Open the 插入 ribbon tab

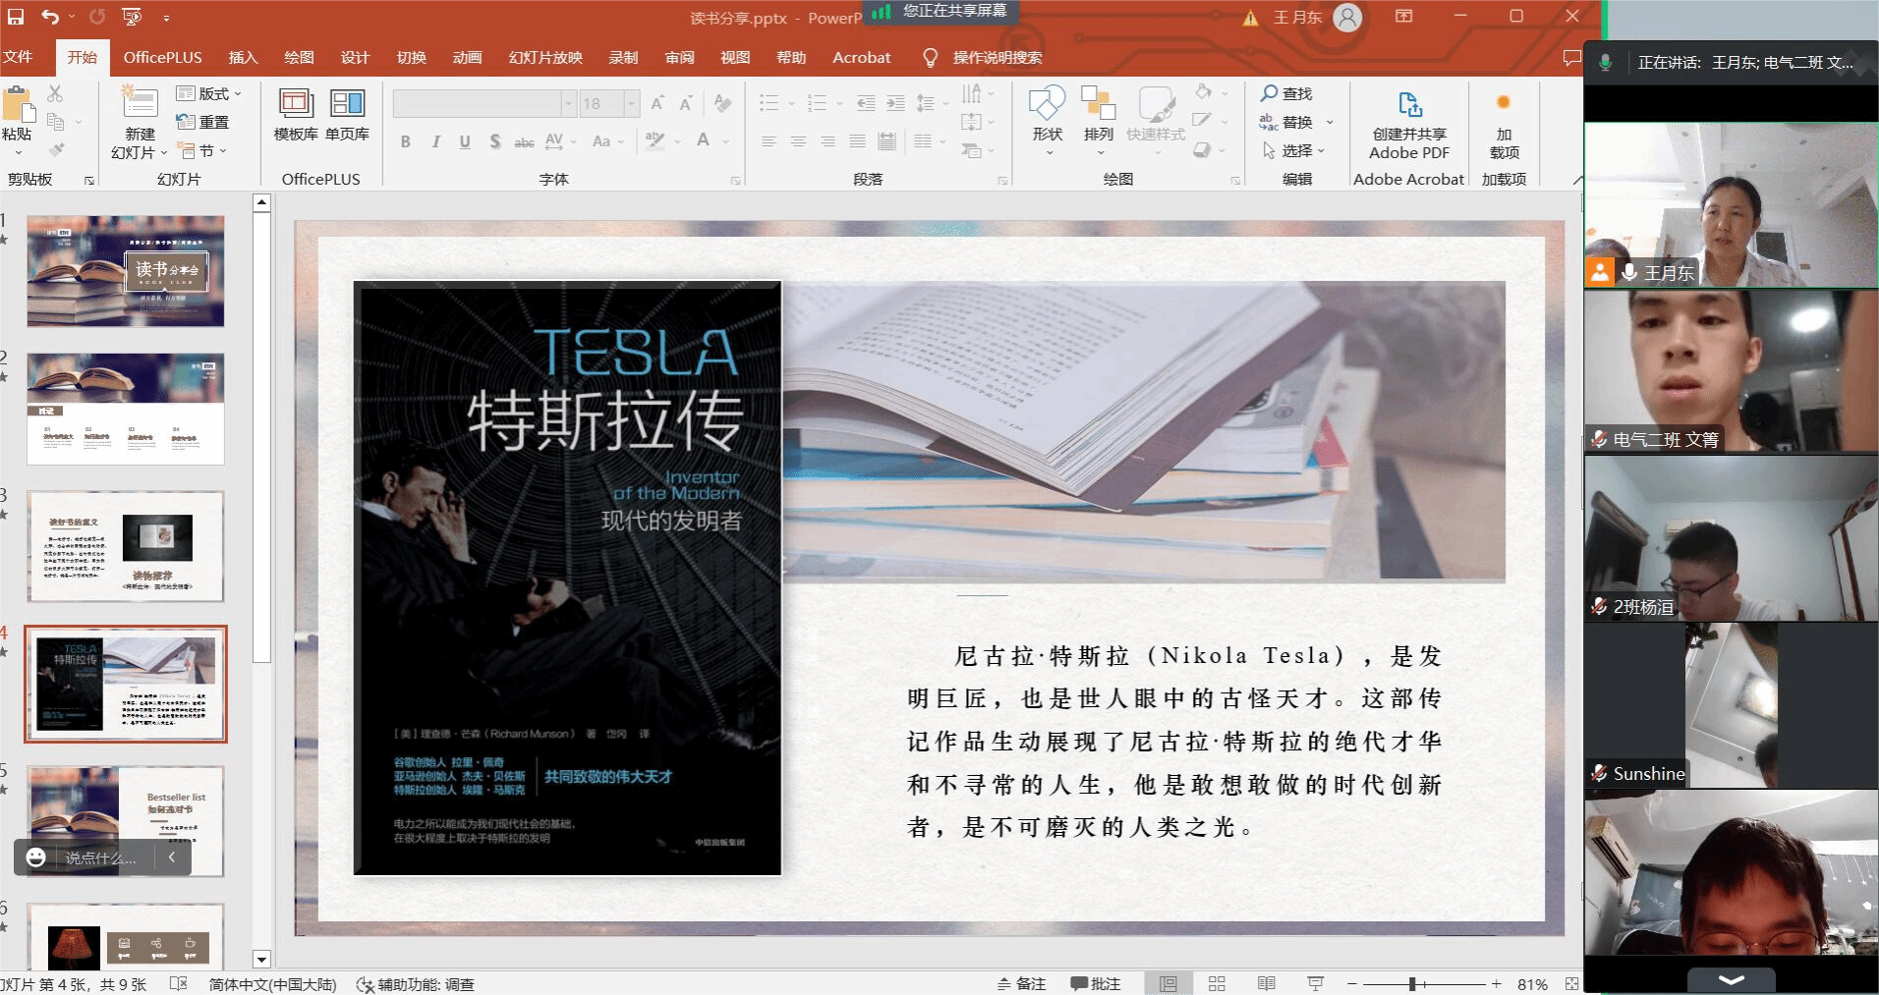coord(243,57)
